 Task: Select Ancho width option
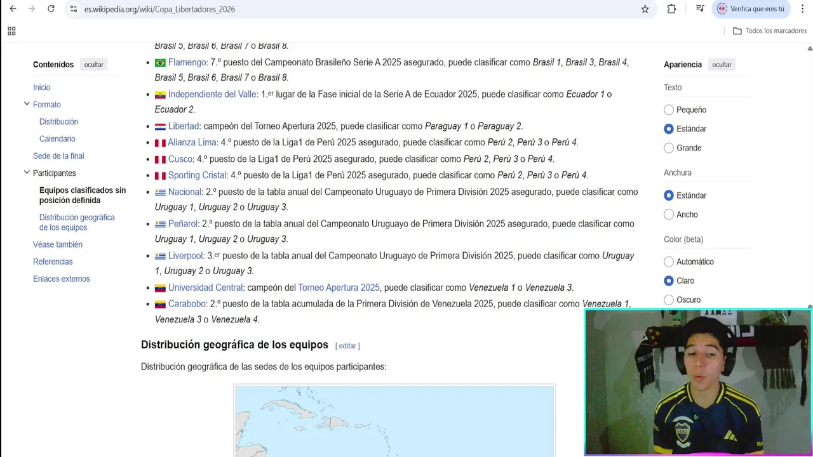pyautogui.click(x=669, y=215)
